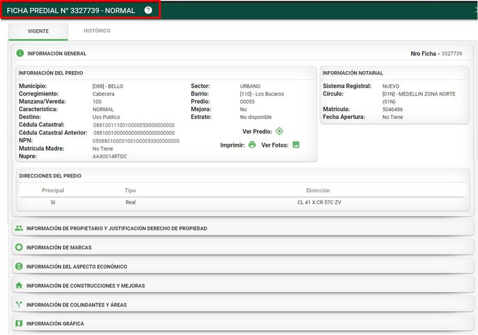Open the Histórico tab
This screenshot has height=335, width=478.
coord(97,31)
